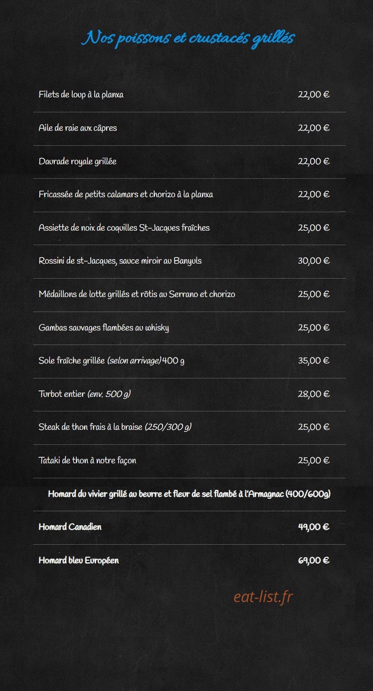Click the 35,00 € sole price
This screenshot has width=373, height=691.
point(314,360)
